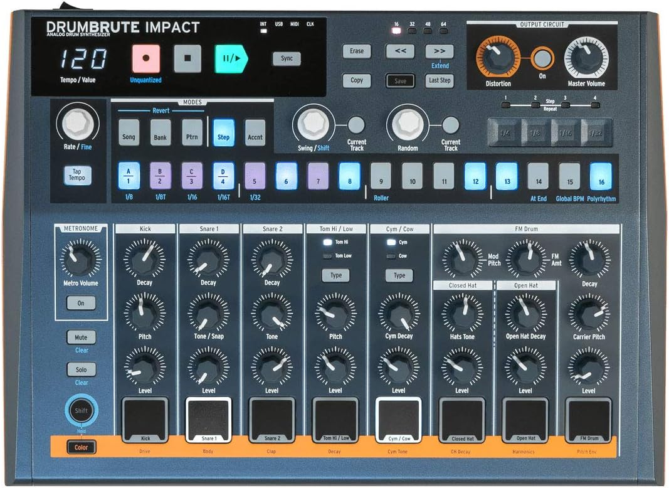Image resolution: width=669 pixels, height=488 pixels.
Task: Select Tom Low with the Type toggle
Action: point(335,275)
